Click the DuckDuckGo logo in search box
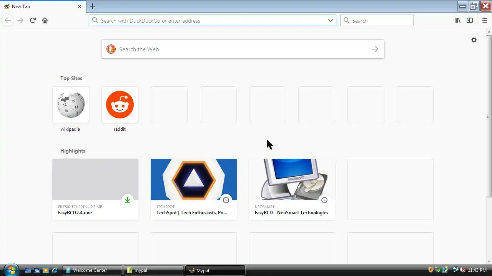 (x=111, y=49)
